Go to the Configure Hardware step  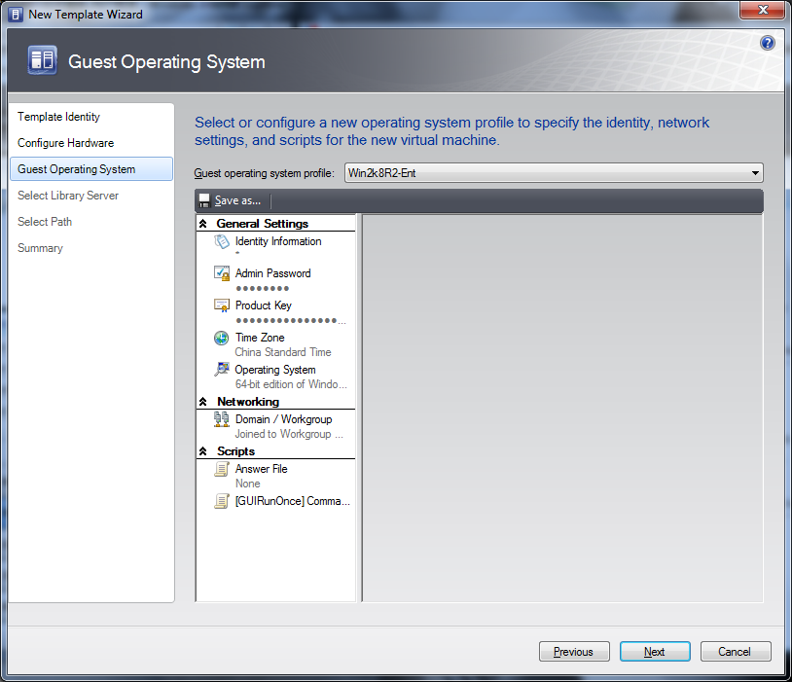(65, 143)
